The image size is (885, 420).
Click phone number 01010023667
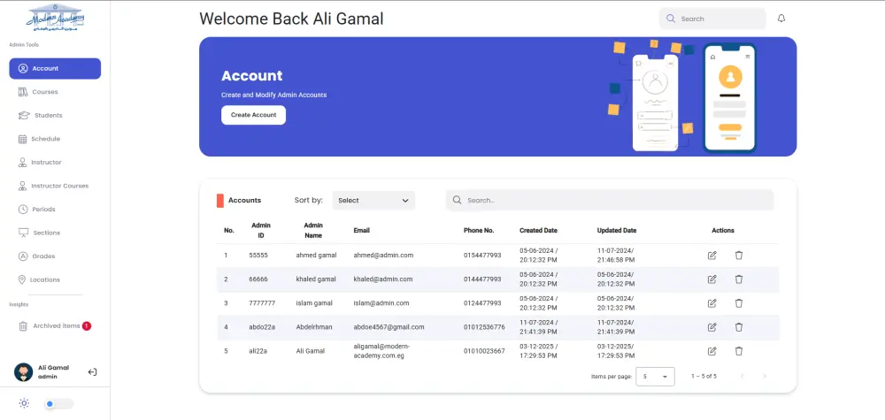click(x=484, y=351)
